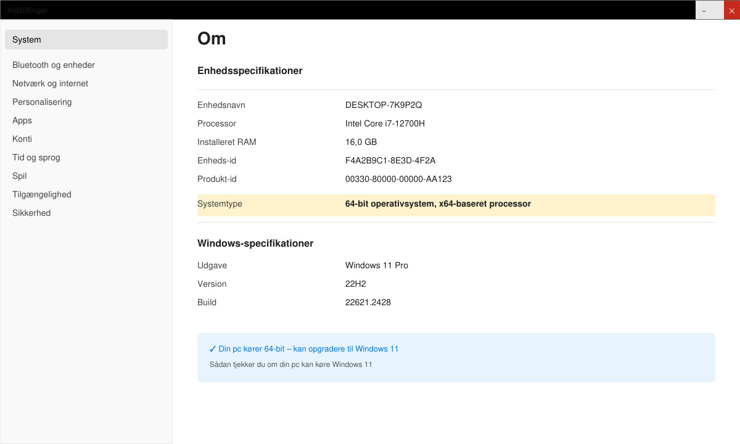Click the Windows-specifikationer heading

pyautogui.click(x=255, y=244)
